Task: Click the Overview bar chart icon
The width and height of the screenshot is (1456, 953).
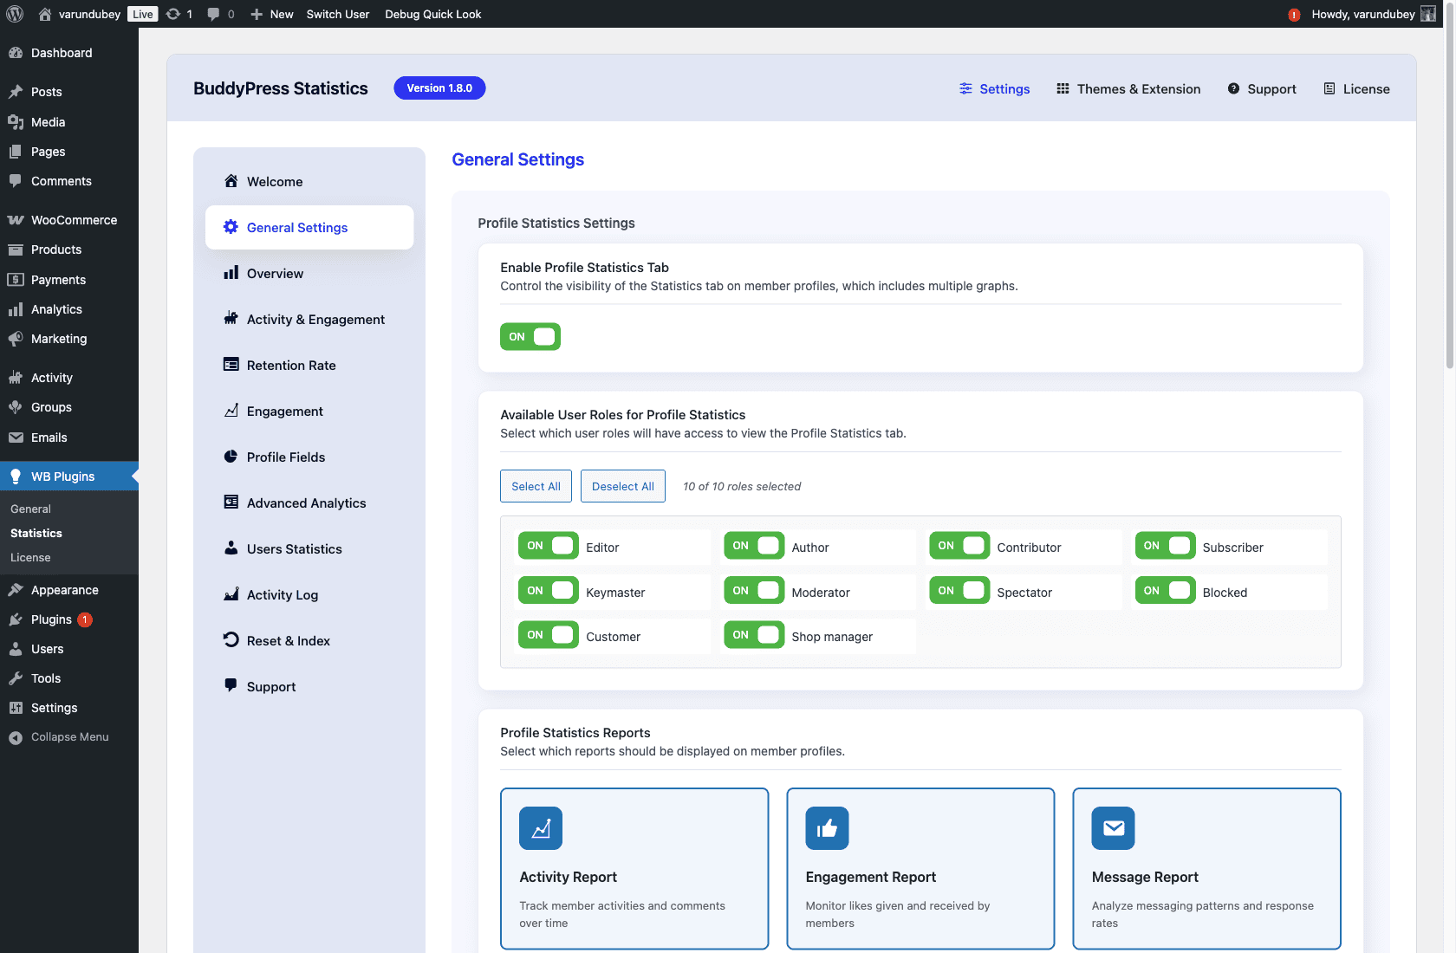Action: click(231, 273)
